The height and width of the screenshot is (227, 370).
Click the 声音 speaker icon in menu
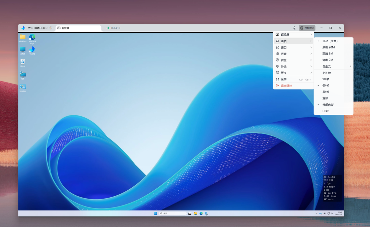point(277,54)
